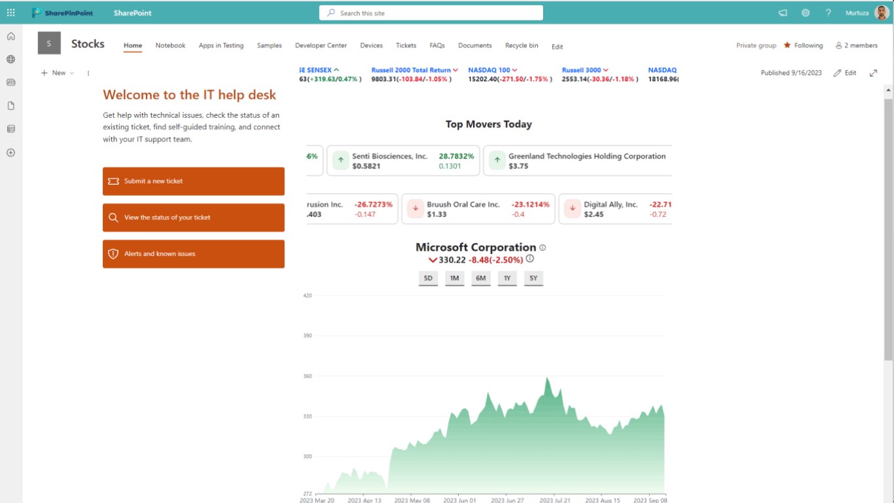Viewport: 894px width, 503px height.
Task: Open the Devices tab
Action: (371, 45)
